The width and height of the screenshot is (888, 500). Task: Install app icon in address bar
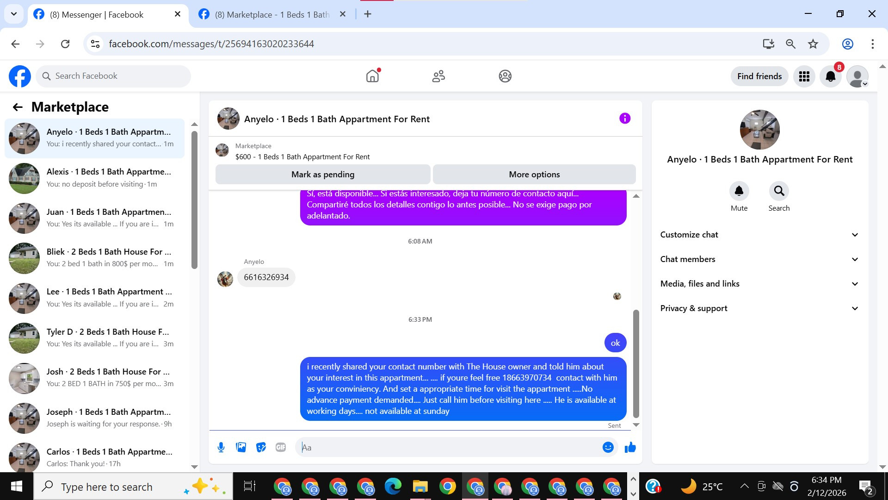click(768, 44)
